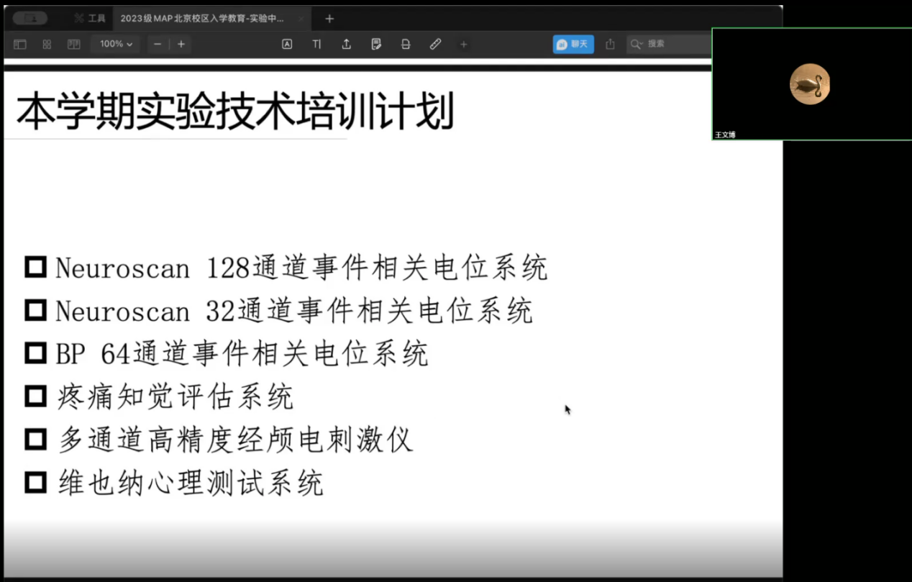Select the grid view icon in toolbar
The height and width of the screenshot is (582, 912).
pos(46,44)
